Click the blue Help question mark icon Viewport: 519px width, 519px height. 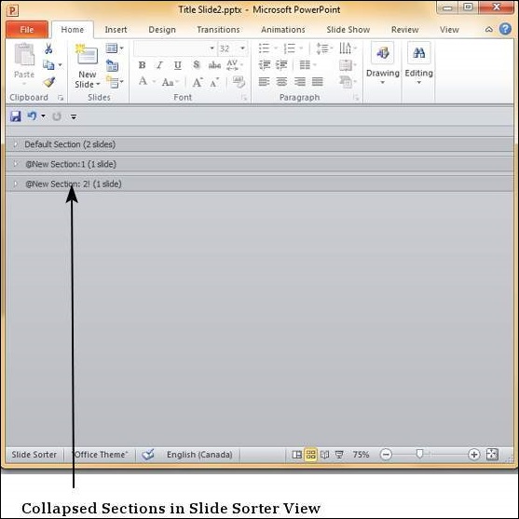tap(505, 29)
